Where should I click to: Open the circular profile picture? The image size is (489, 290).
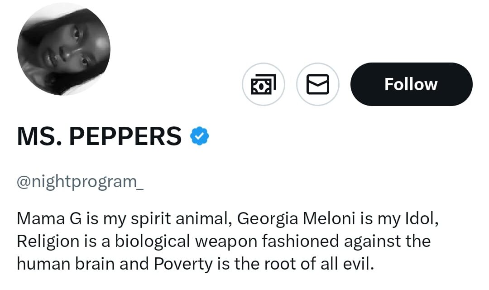pos(64,48)
